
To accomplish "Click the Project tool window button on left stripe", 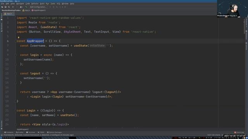I will (2, 17).
